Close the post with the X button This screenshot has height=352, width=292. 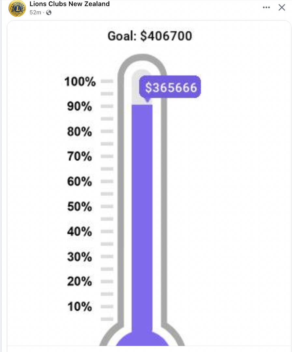pyautogui.click(x=282, y=7)
